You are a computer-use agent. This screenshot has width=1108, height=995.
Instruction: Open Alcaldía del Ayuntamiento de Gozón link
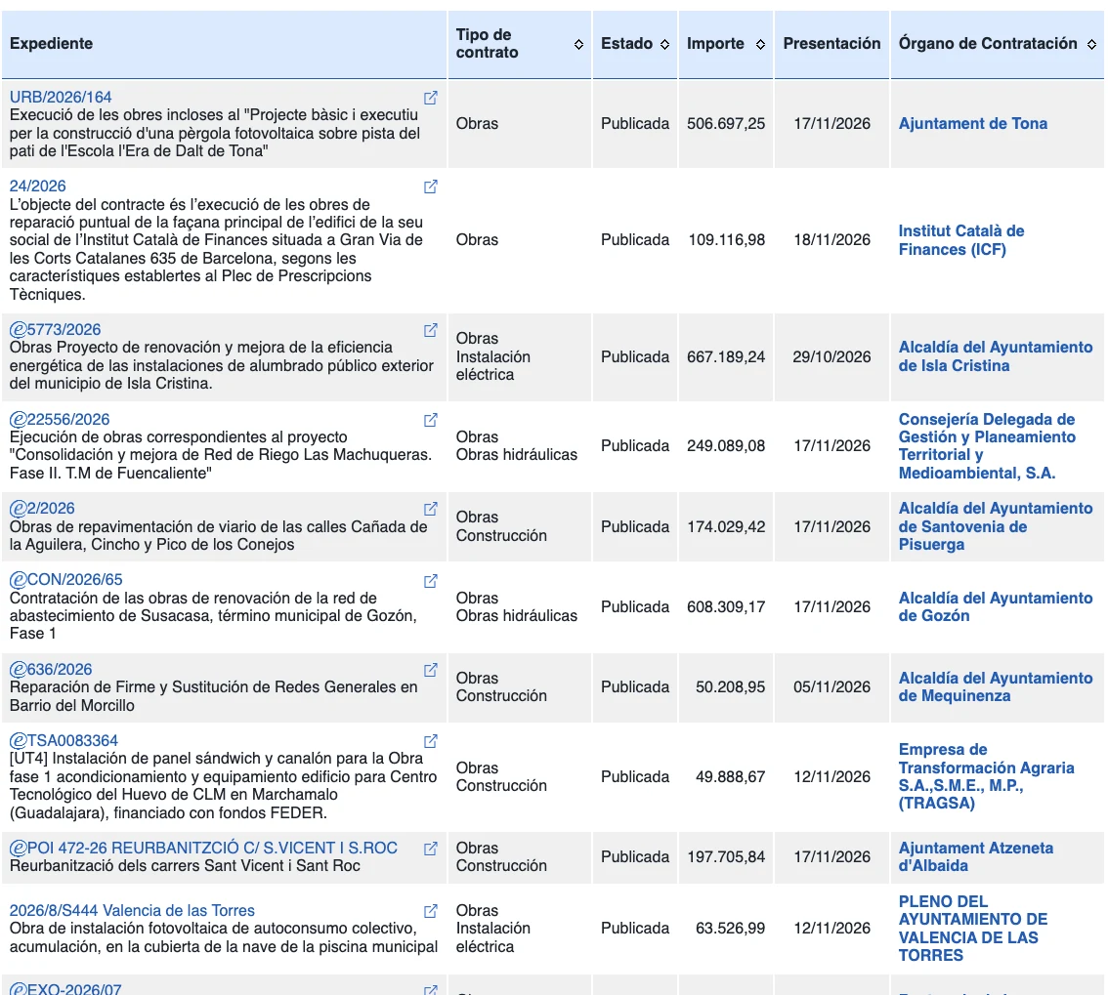click(996, 606)
